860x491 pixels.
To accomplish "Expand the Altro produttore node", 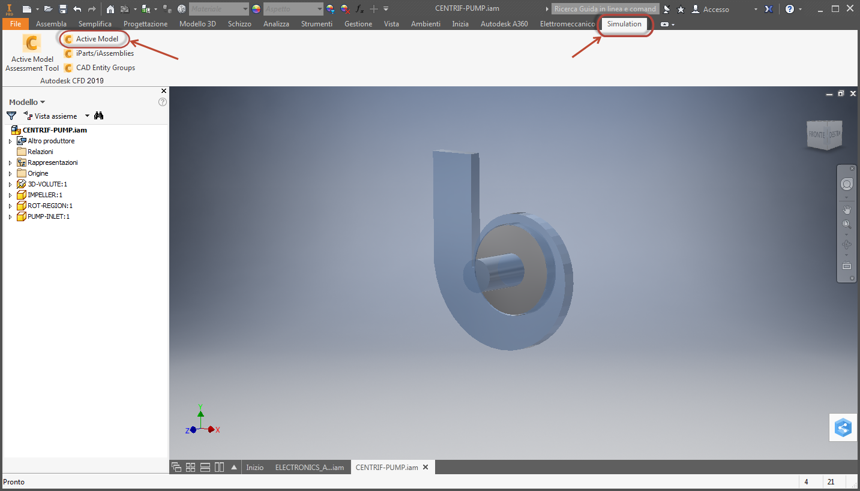I will (10, 141).
